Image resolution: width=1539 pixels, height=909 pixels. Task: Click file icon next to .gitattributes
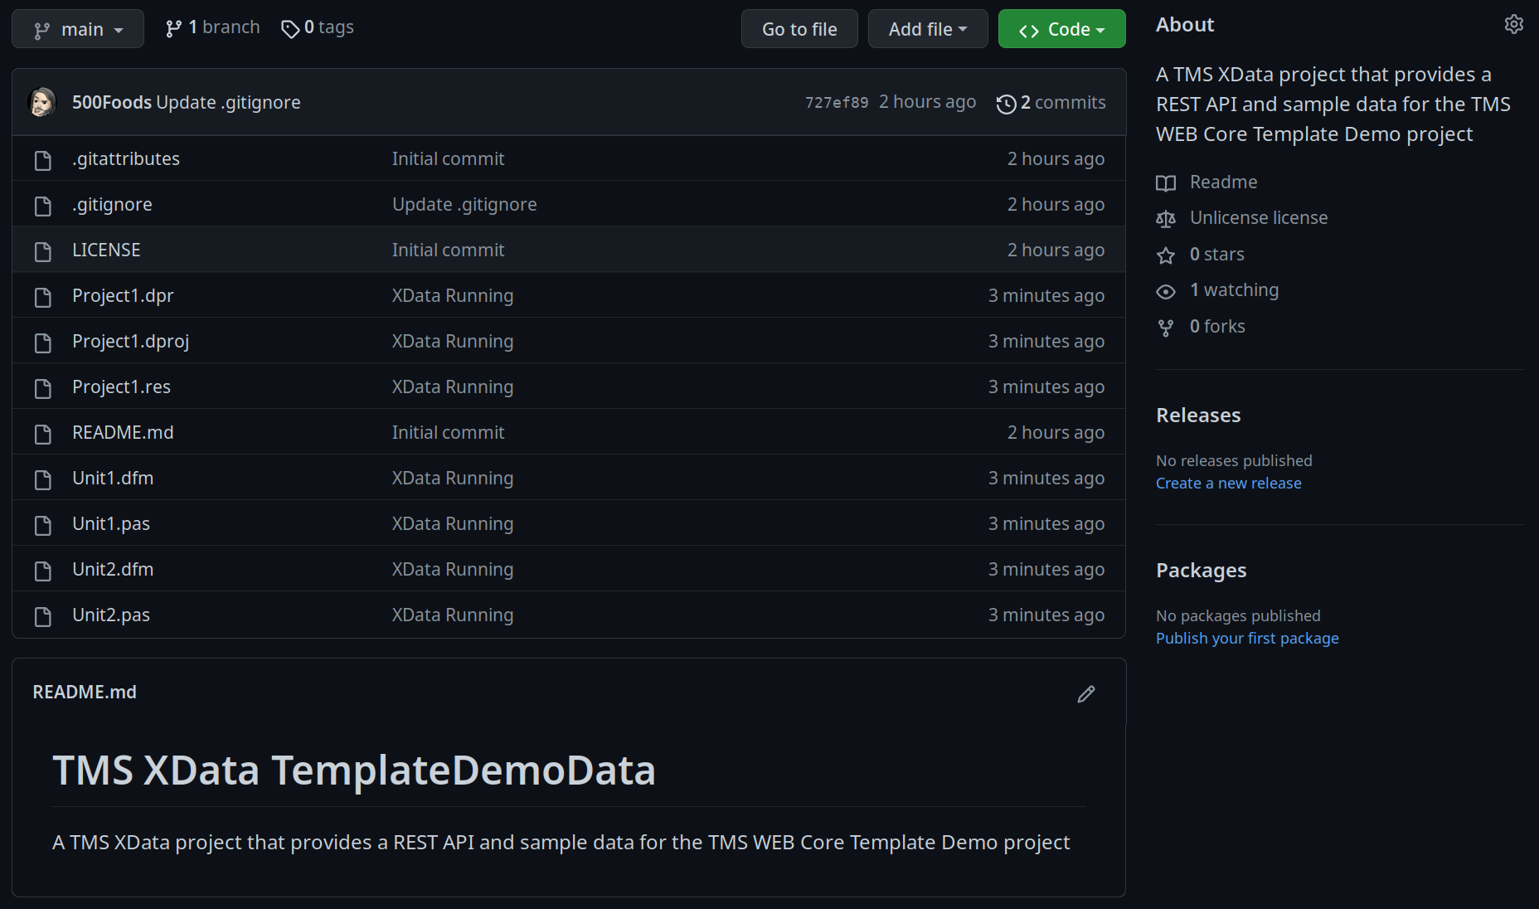(43, 160)
